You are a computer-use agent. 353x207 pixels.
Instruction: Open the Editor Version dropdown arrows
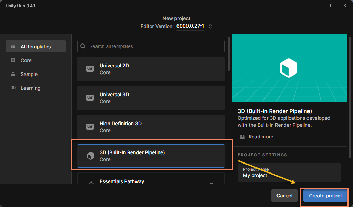[x=210, y=26]
